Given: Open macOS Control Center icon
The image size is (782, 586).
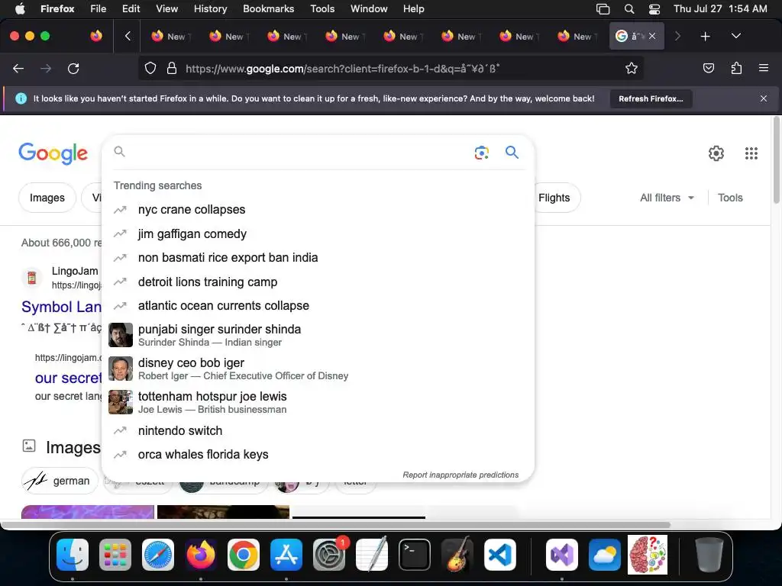Looking at the screenshot, I should [x=654, y=9].
